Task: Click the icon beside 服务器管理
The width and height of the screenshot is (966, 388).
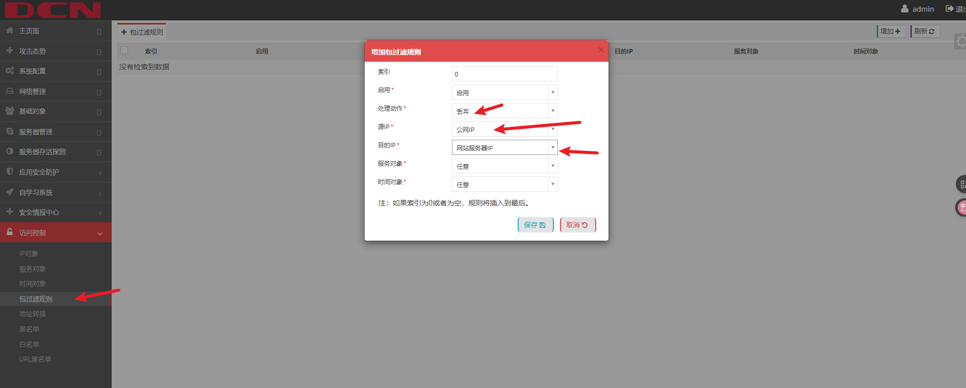Action: [10, 132]
